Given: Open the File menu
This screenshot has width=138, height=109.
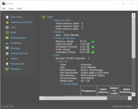Looking at the screenshot, I should point(4,9).
